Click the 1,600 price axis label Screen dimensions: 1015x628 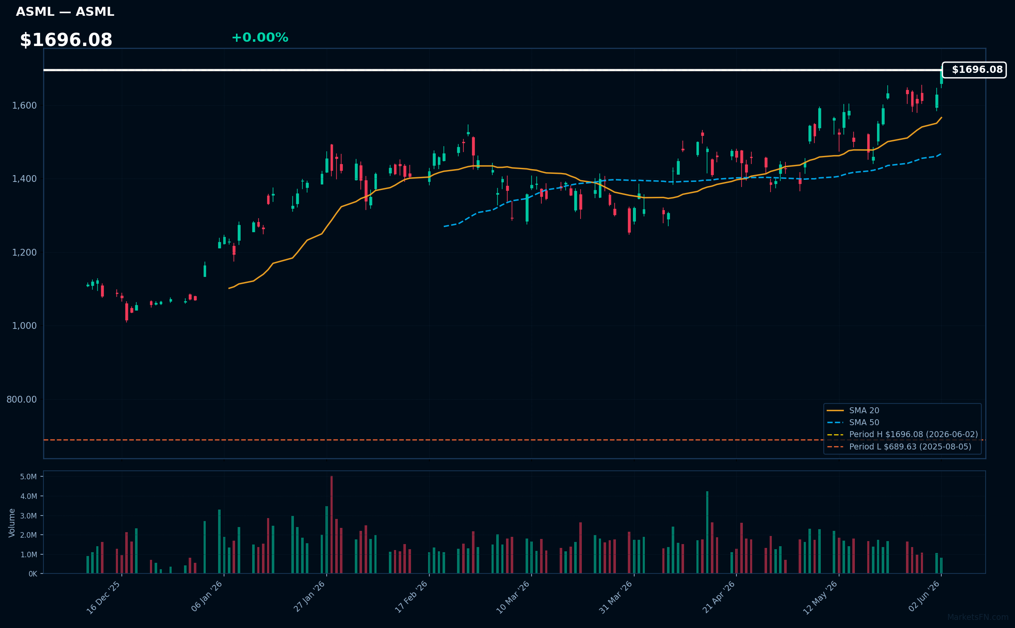click(24, 105)
